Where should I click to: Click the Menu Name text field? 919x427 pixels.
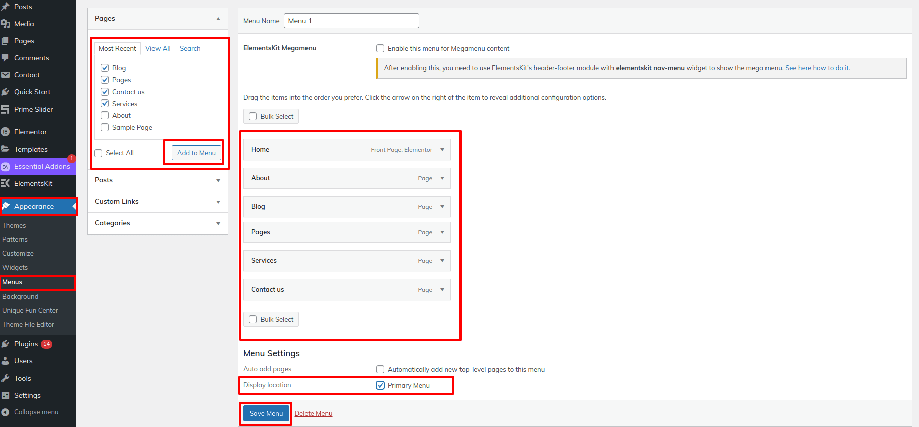tap(351, 21)
